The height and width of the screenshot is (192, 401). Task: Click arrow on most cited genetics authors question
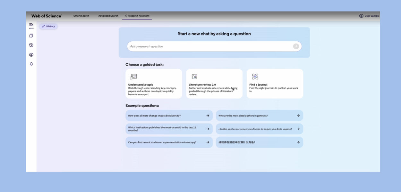[x=298, y=116]
